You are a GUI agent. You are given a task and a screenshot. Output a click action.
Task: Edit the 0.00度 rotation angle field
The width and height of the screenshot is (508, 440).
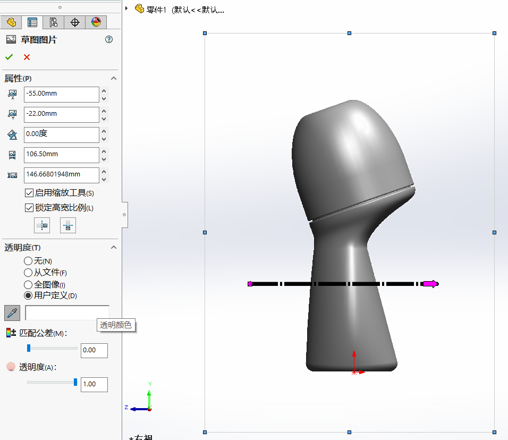click(x=62, y=135)
